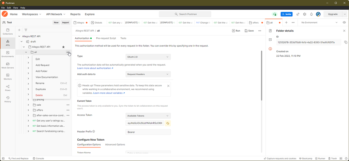Click the star icon on Allegro REST API

pyautogui.click(x=63, y=47)
